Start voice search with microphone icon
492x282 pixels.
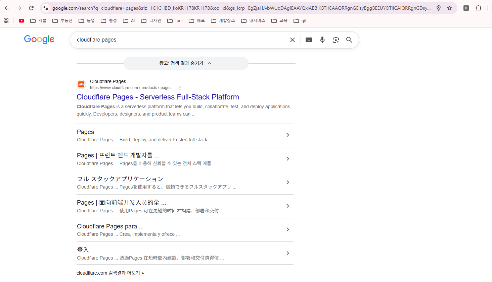coord(322,40)
